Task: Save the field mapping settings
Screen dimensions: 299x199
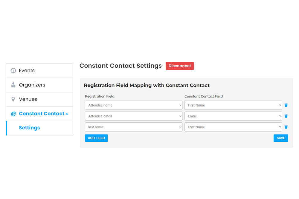Action: (281, 138)
